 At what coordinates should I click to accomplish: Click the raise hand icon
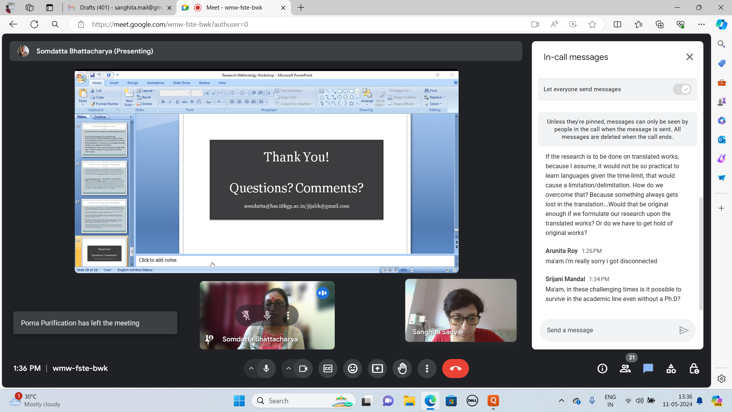coord(402,369)
